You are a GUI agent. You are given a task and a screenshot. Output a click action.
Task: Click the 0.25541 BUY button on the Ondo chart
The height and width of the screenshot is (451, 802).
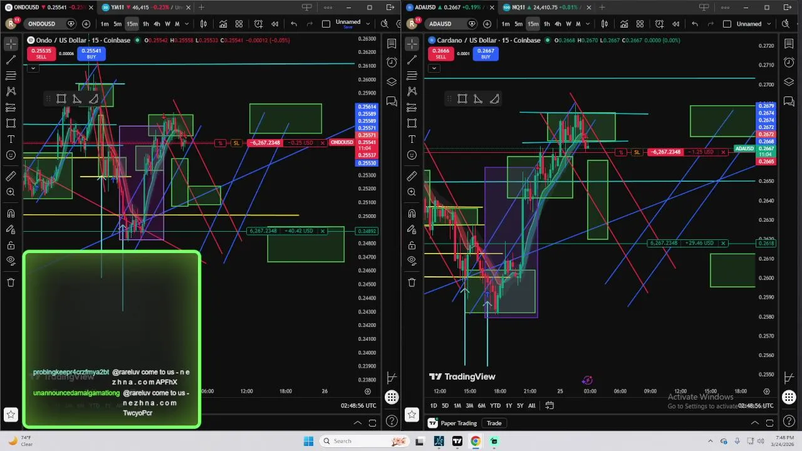[91, 54]
